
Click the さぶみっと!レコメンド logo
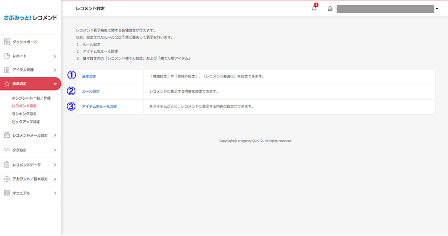click(x=30, y=18)
